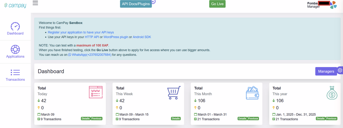
Task: Click "21 Transactions" in This Month card
Action: pos(209,119)
